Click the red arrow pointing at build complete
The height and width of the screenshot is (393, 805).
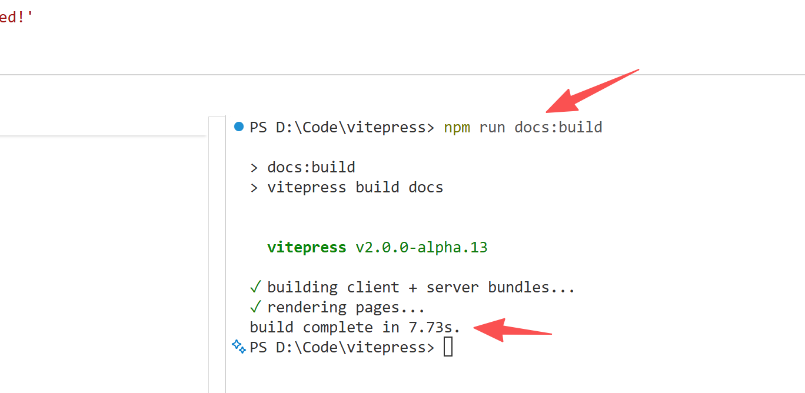[x=511, y=329]
